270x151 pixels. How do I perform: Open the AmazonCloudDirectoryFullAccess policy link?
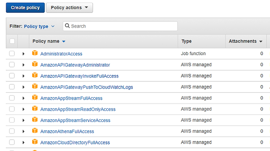75,143
